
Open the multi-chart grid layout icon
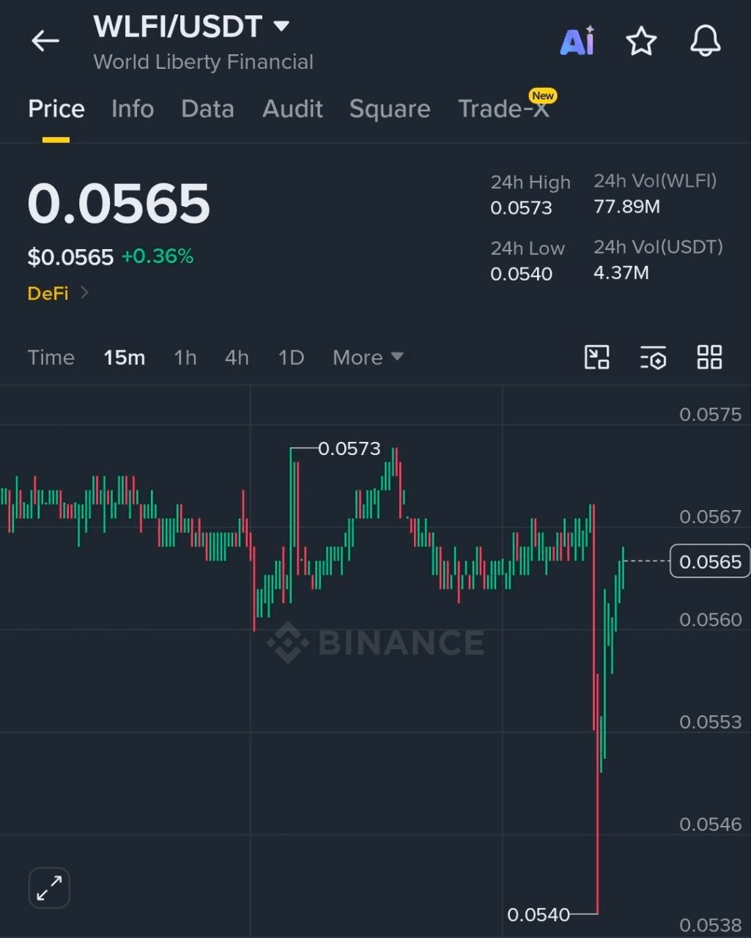[x=709, y=358]
